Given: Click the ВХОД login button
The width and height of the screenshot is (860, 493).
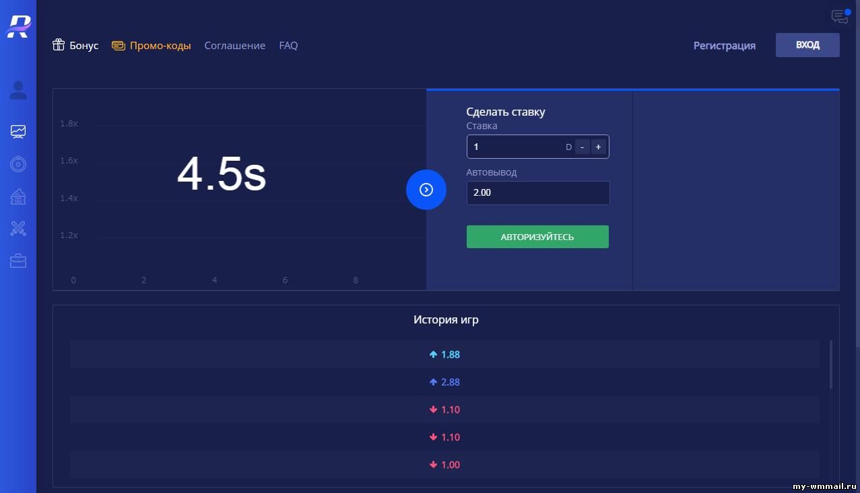Looking at the screenshot, I should pyautogui.click(x=807, y=45).
